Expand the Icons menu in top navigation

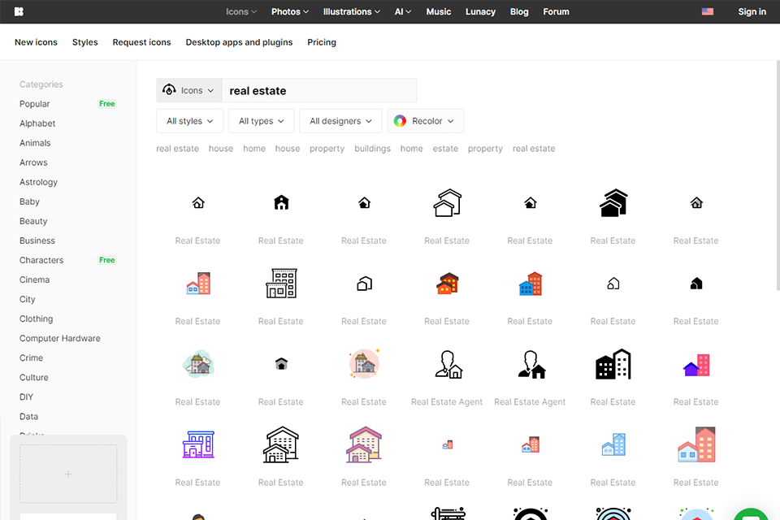[241, 11]
